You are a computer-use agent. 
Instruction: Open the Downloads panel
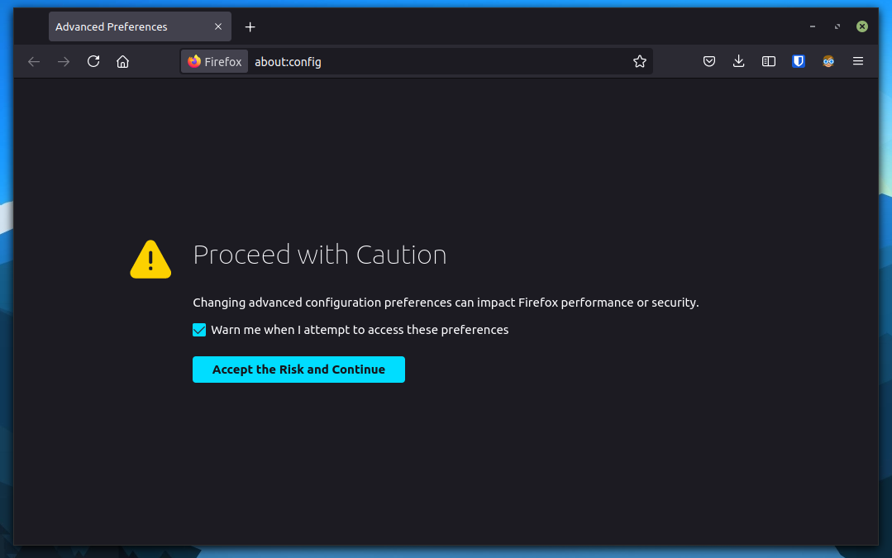tap(739, 61)
